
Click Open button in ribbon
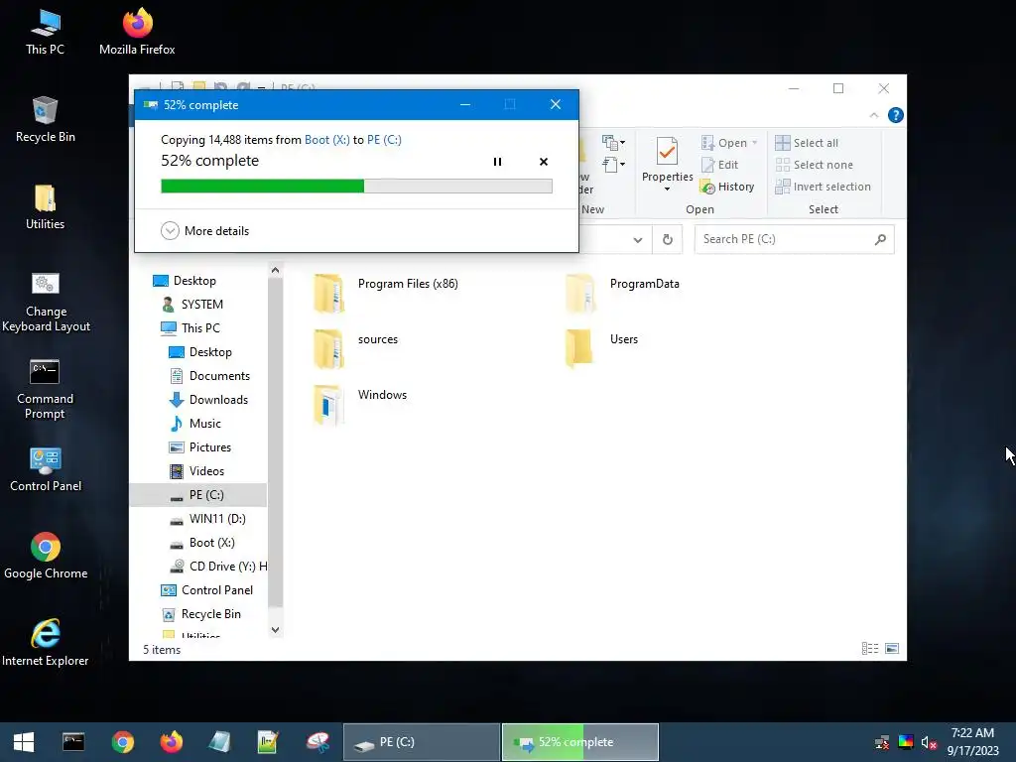tap(725, 143)
